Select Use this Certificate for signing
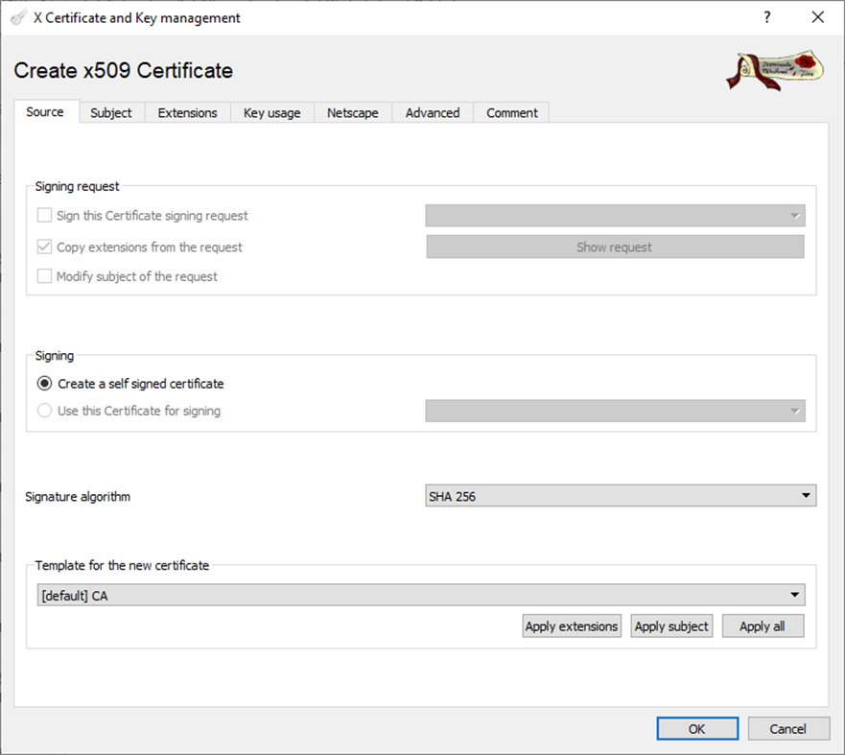 (x=45, y=411)
